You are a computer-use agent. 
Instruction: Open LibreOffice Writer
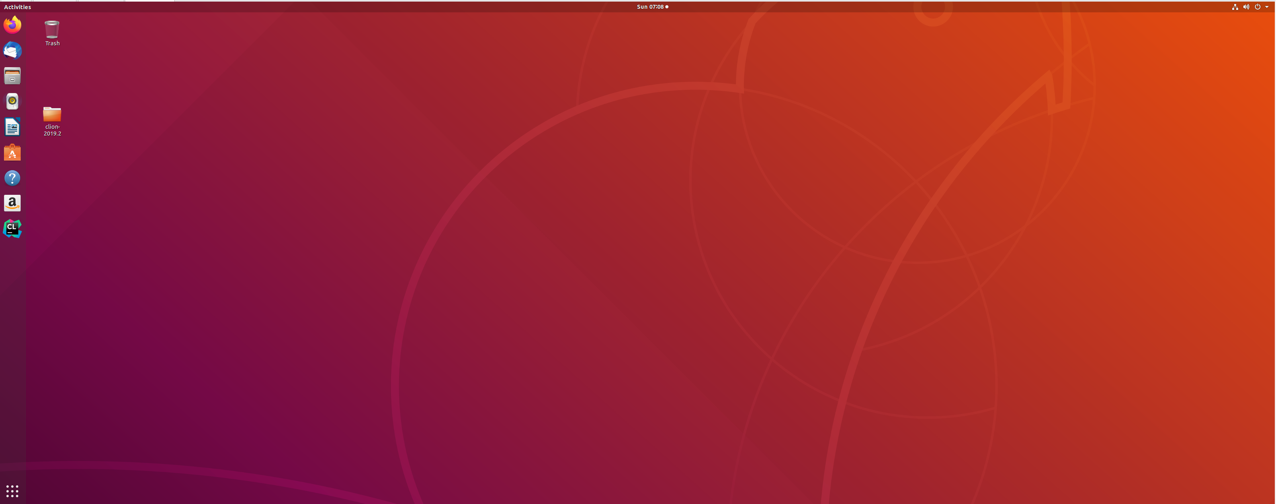click(12, 127)
